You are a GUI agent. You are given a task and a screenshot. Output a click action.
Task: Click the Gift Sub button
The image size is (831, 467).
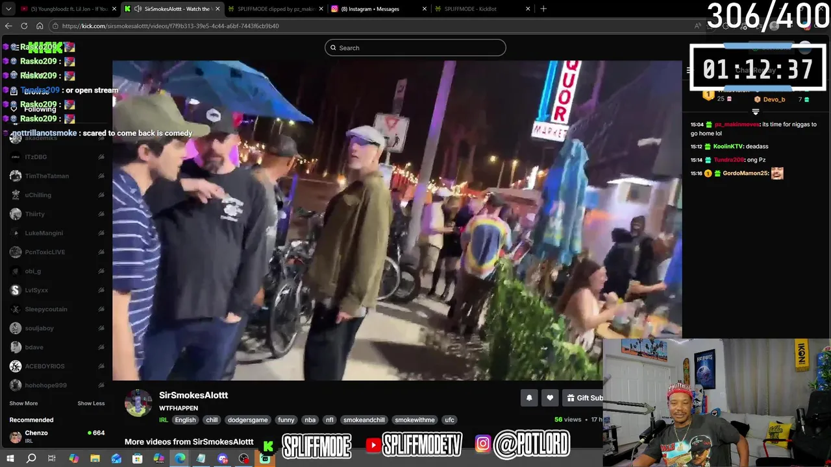pyautogui.click(x=583, y=398)
